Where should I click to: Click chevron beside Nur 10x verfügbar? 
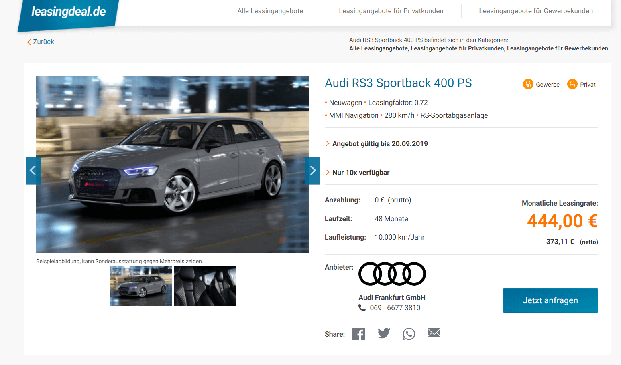coord(328,172)
